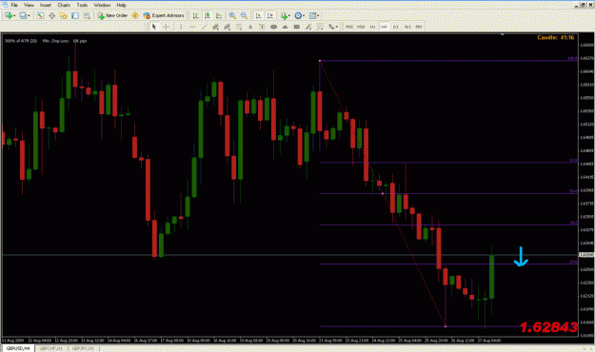
Task: Select the cursor arrow tool
Action: 154,27
